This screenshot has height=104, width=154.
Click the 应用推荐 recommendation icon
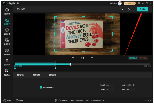pyautogui.click(x=56, y=100)
